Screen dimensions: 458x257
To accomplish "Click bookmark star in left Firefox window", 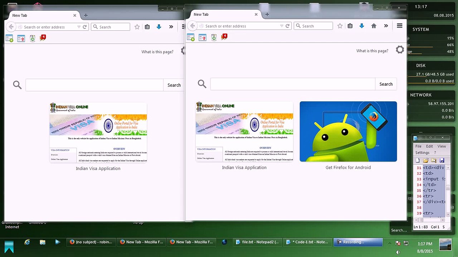I will [137, 27].
